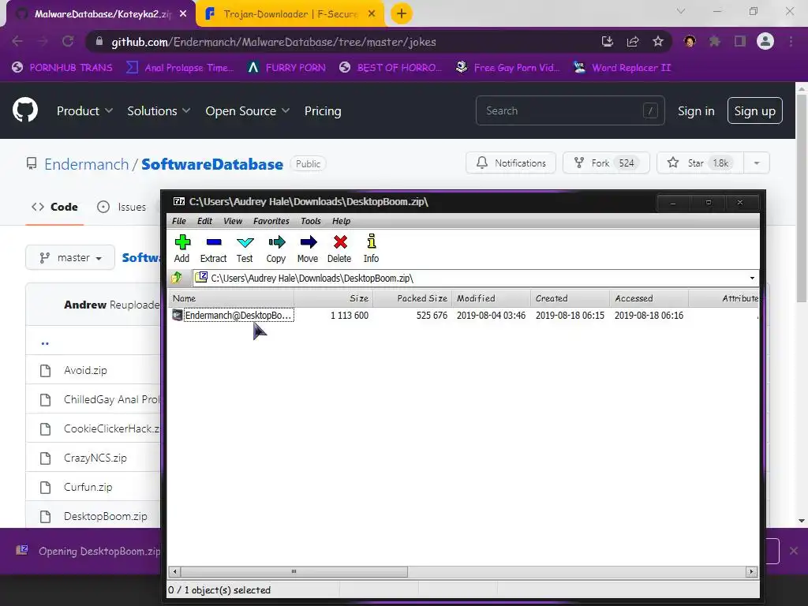Click the 7-Zip horizontal scrollbar thumb

pyautogui.click(x=294, y=571)
